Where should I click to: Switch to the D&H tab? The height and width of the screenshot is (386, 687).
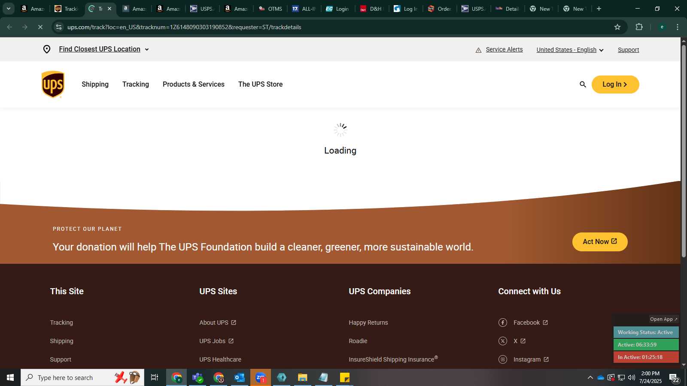pos(372,9)
